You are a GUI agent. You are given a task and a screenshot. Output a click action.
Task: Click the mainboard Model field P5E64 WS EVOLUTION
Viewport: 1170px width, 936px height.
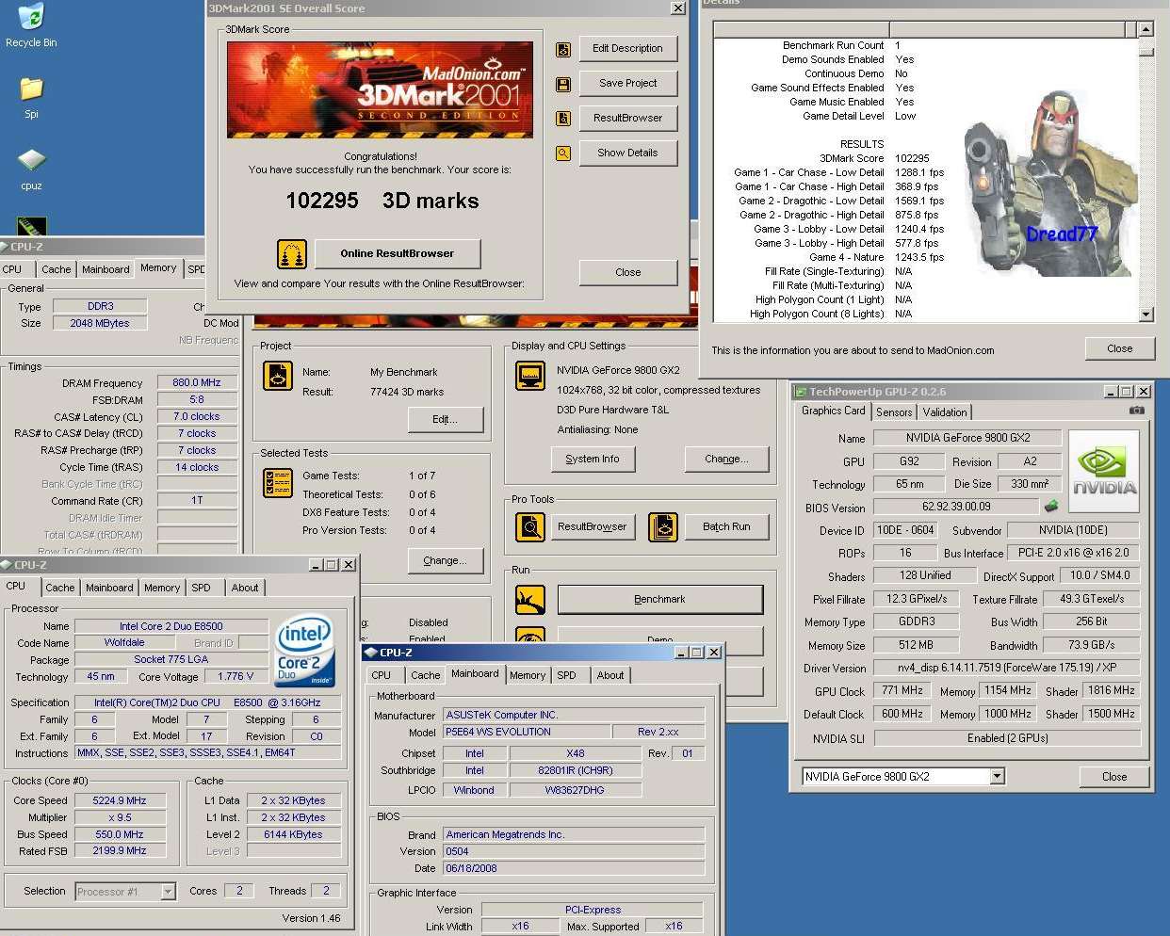coord(526,733)
